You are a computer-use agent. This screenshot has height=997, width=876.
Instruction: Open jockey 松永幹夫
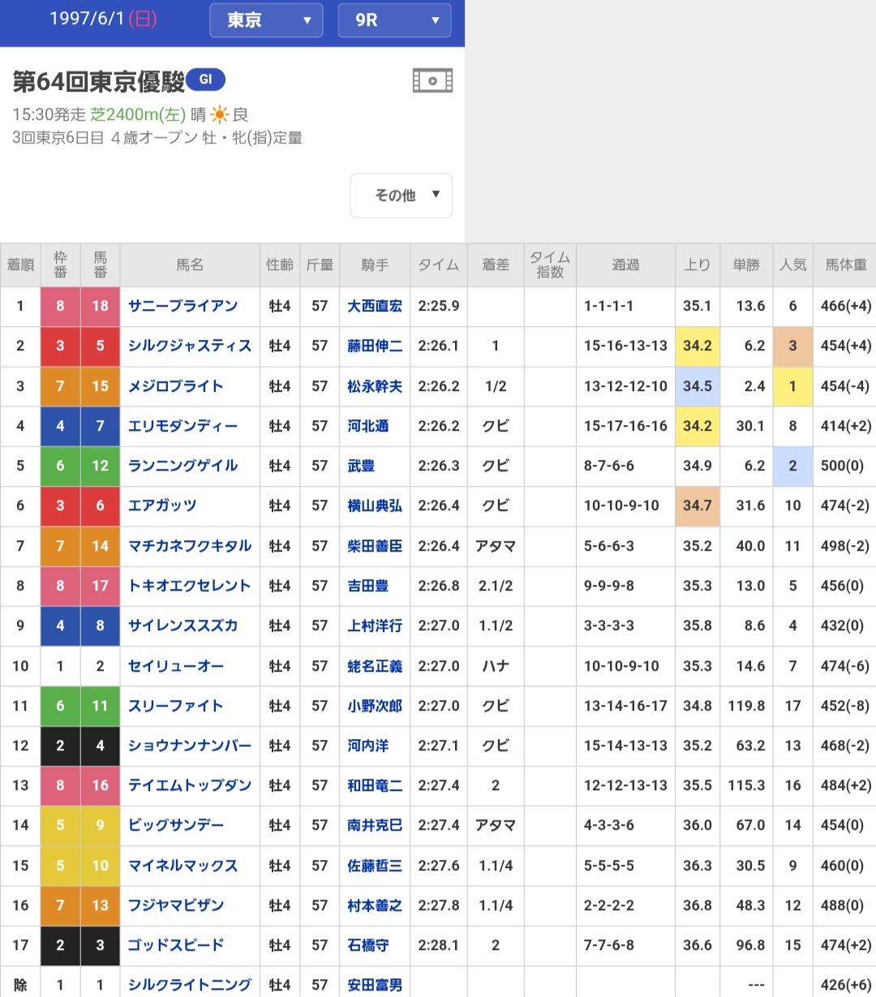tap(375, 386)
